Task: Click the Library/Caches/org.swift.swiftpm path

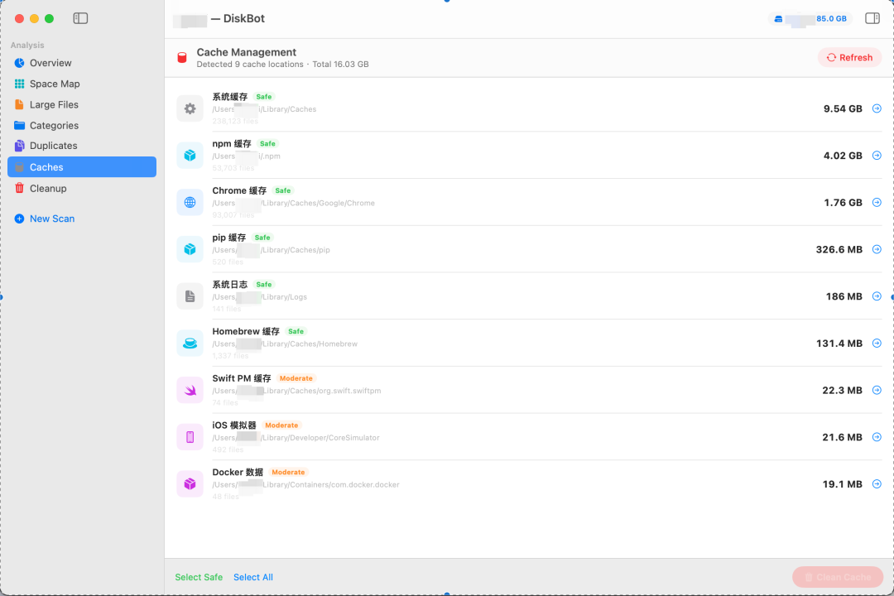Action: click(321, 391)
